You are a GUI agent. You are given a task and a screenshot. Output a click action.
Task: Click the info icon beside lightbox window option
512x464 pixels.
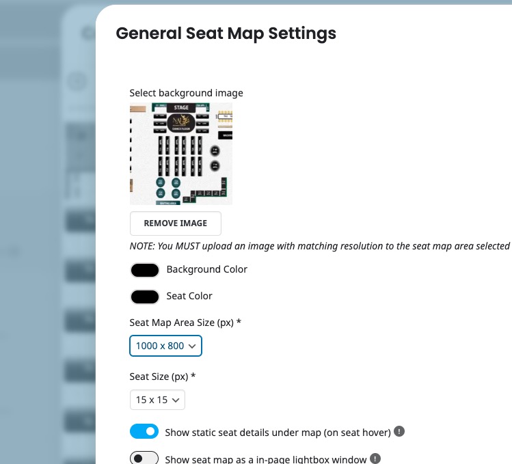click(x=375, y=459)
